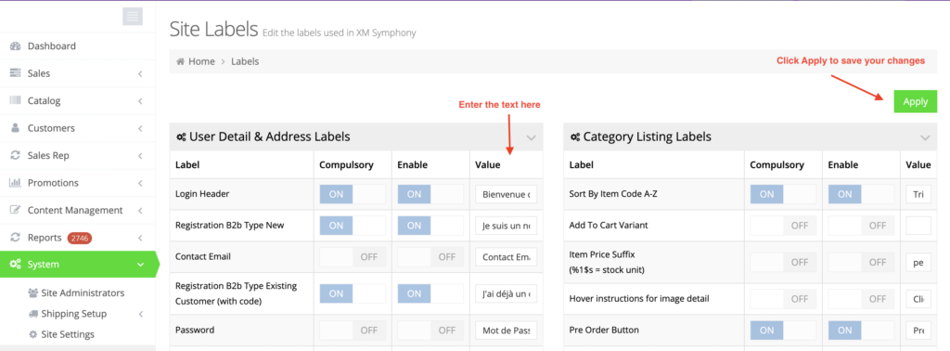Open the Promotions menu item
950x351 pixels.
[78, 183]
